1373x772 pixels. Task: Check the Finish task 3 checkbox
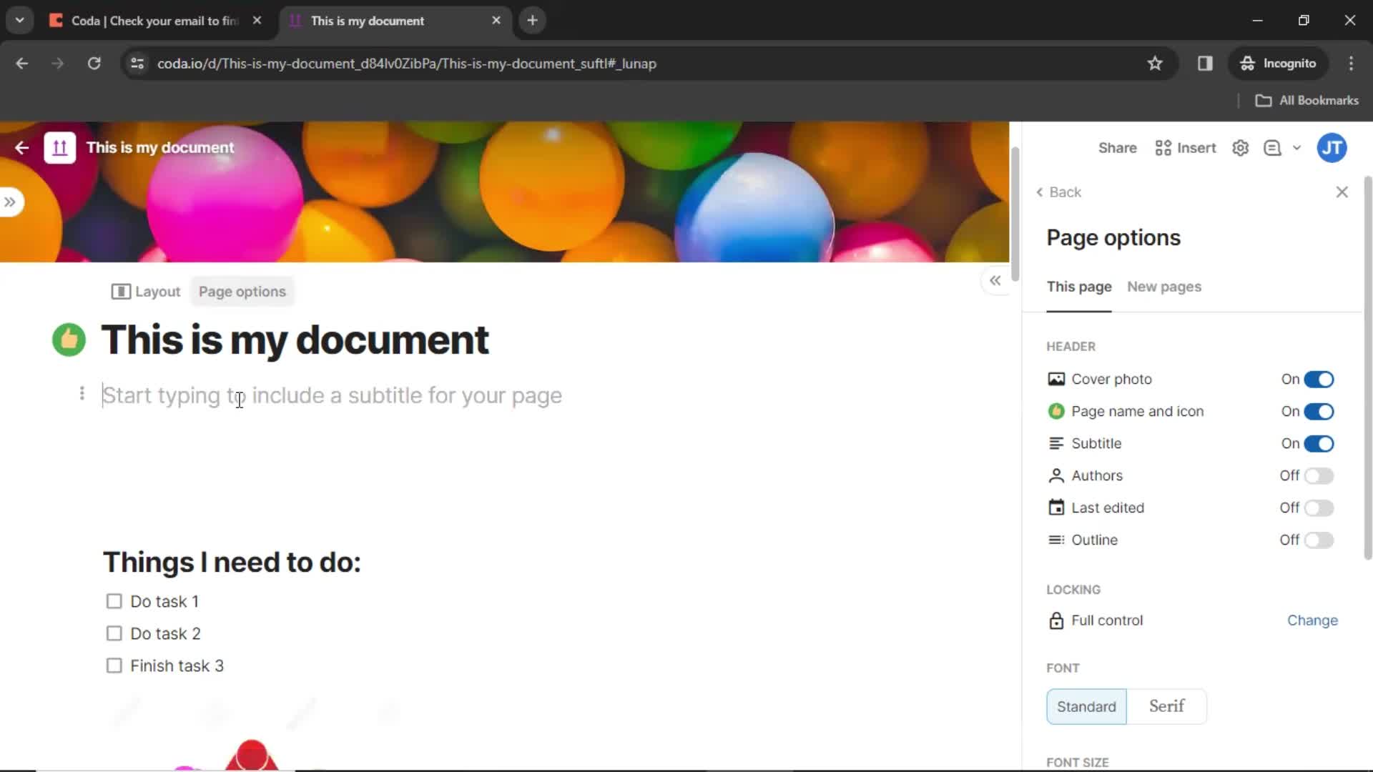coord(114,665)
